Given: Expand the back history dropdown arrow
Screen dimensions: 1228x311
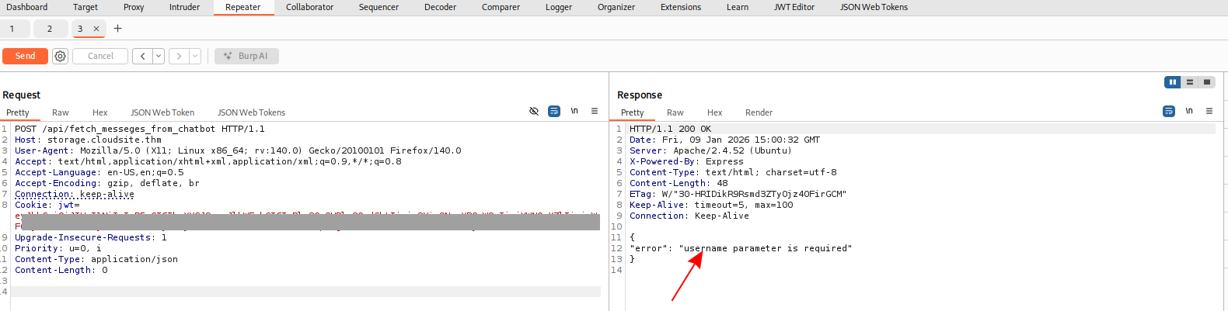Looking at the screenshot, I should click(x=159, y=56).
